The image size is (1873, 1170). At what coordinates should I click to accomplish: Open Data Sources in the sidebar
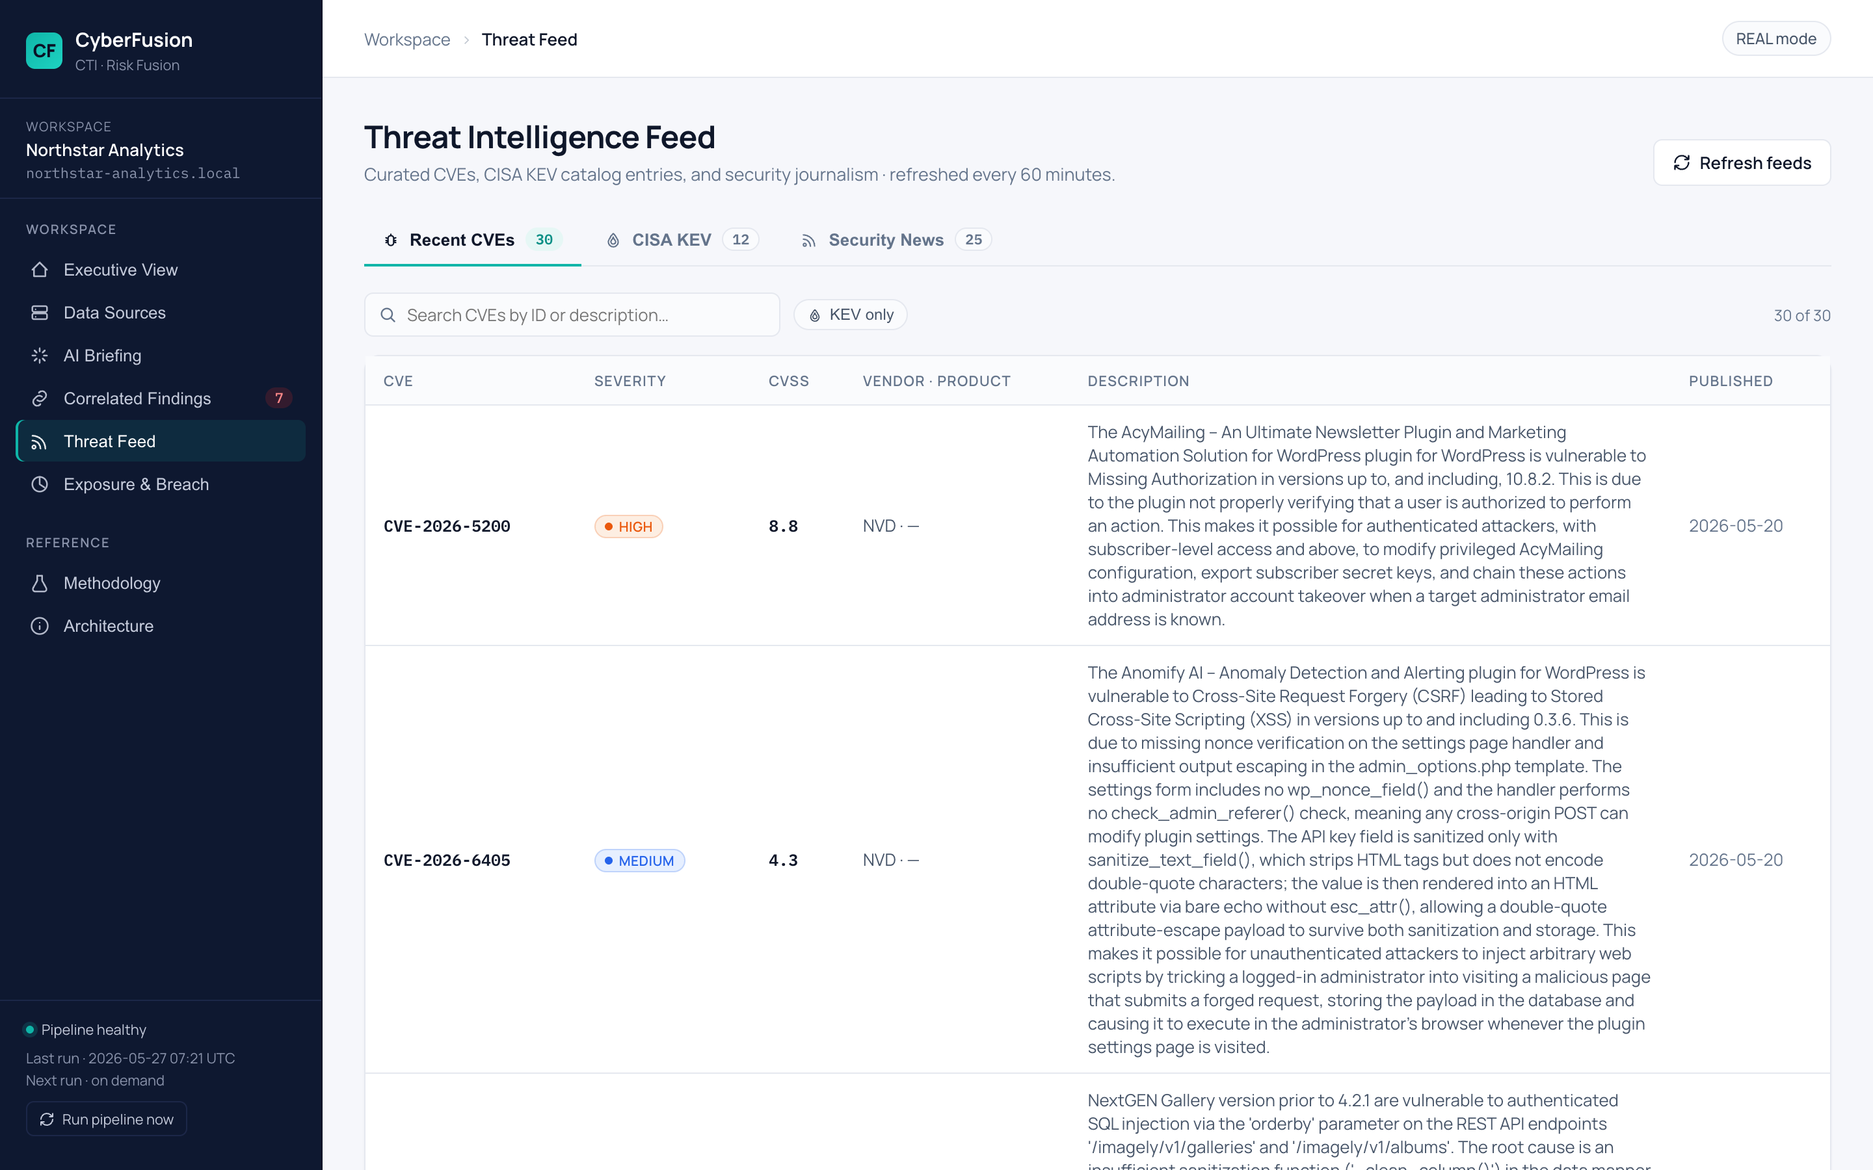pyautogui.click(x=160, y=313)
